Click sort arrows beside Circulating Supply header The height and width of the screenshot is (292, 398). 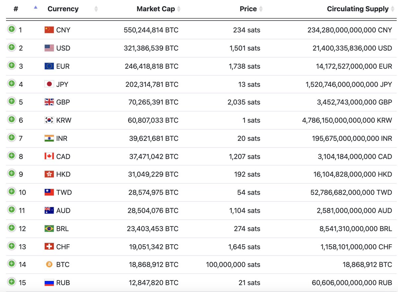tap(392, 9)
